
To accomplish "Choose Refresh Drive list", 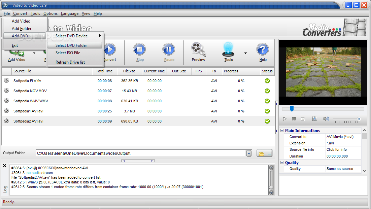I will point(74,62).
